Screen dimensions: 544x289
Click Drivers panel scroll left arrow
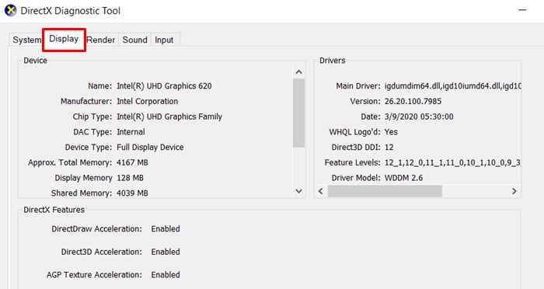point(321,191)
